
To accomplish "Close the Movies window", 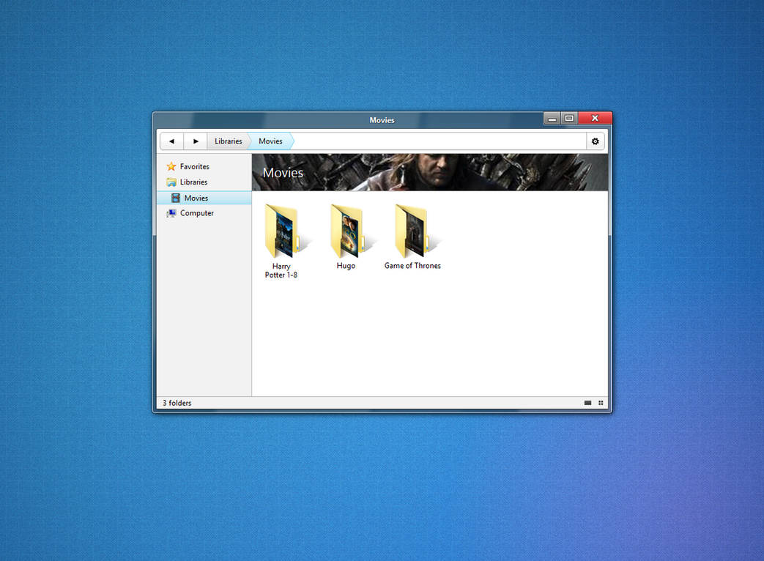I will [x=595, y=119].
